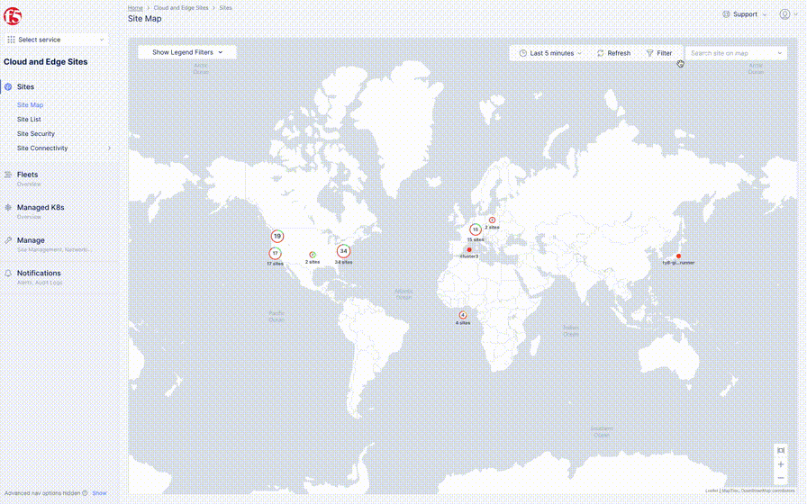Select the 2 sites marker in Europe
807x504 pixels.
point(492,220)
